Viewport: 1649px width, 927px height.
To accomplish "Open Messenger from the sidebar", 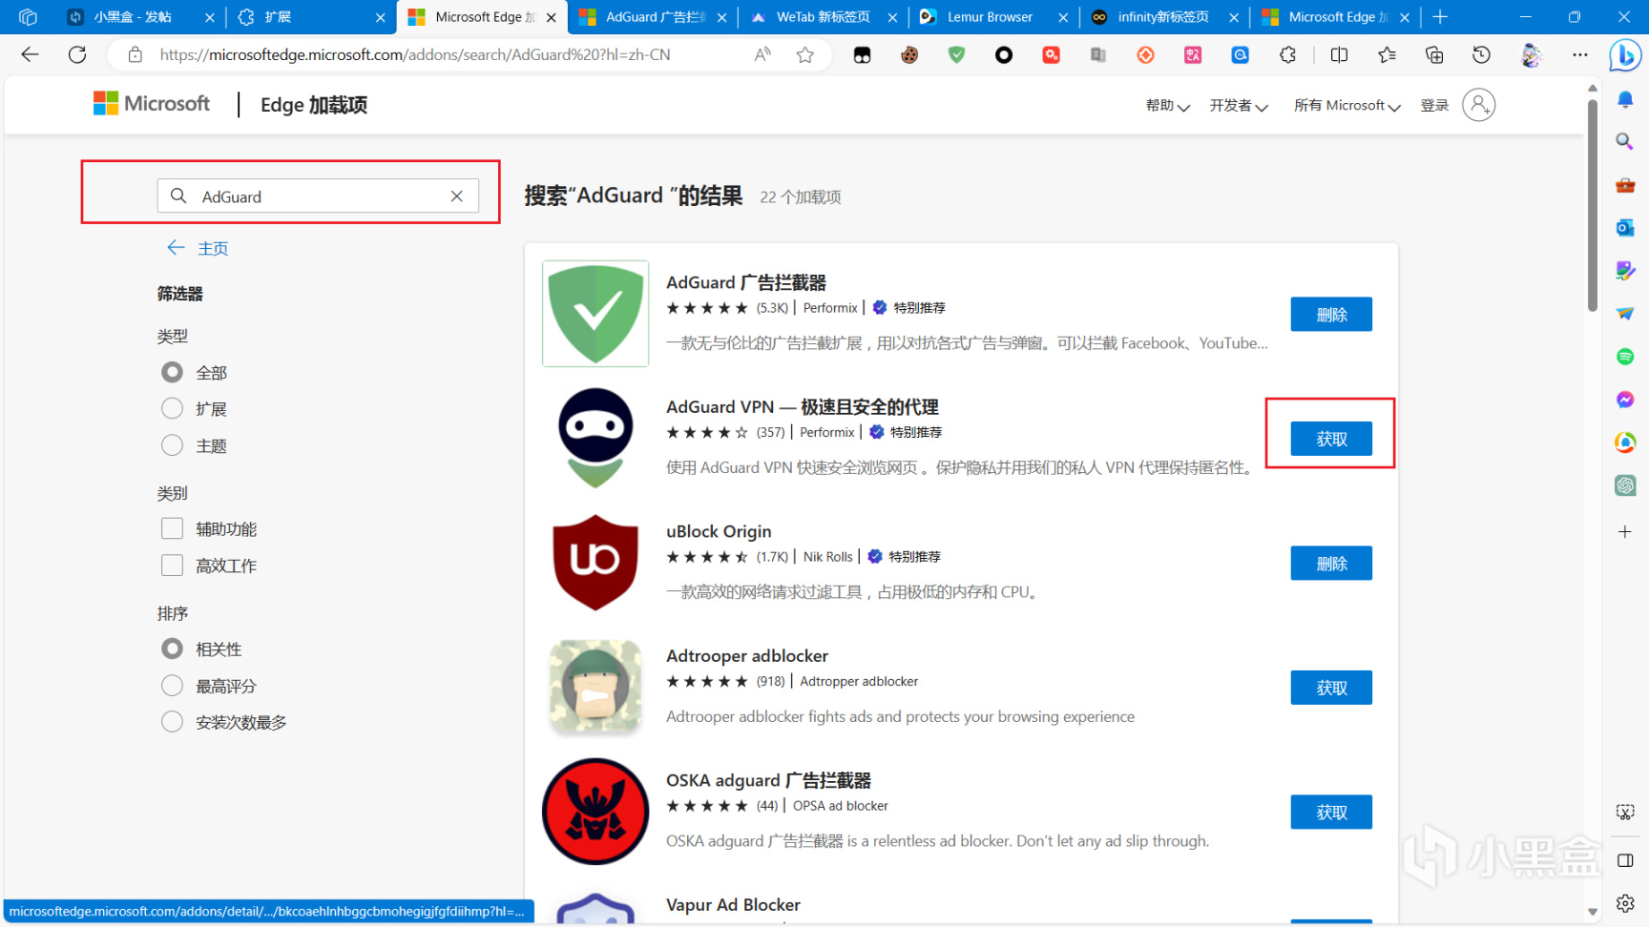I will click(1625, 400).
